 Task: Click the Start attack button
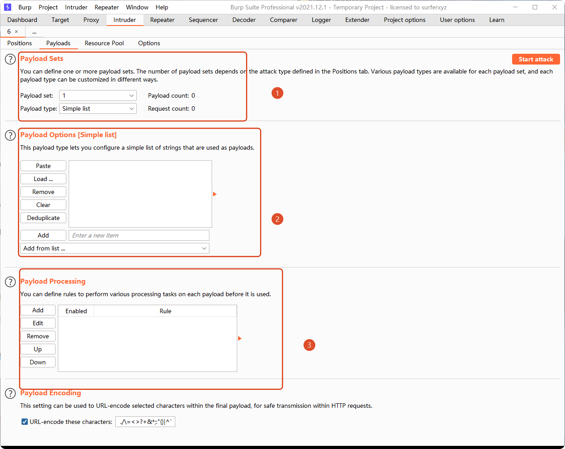536,59
